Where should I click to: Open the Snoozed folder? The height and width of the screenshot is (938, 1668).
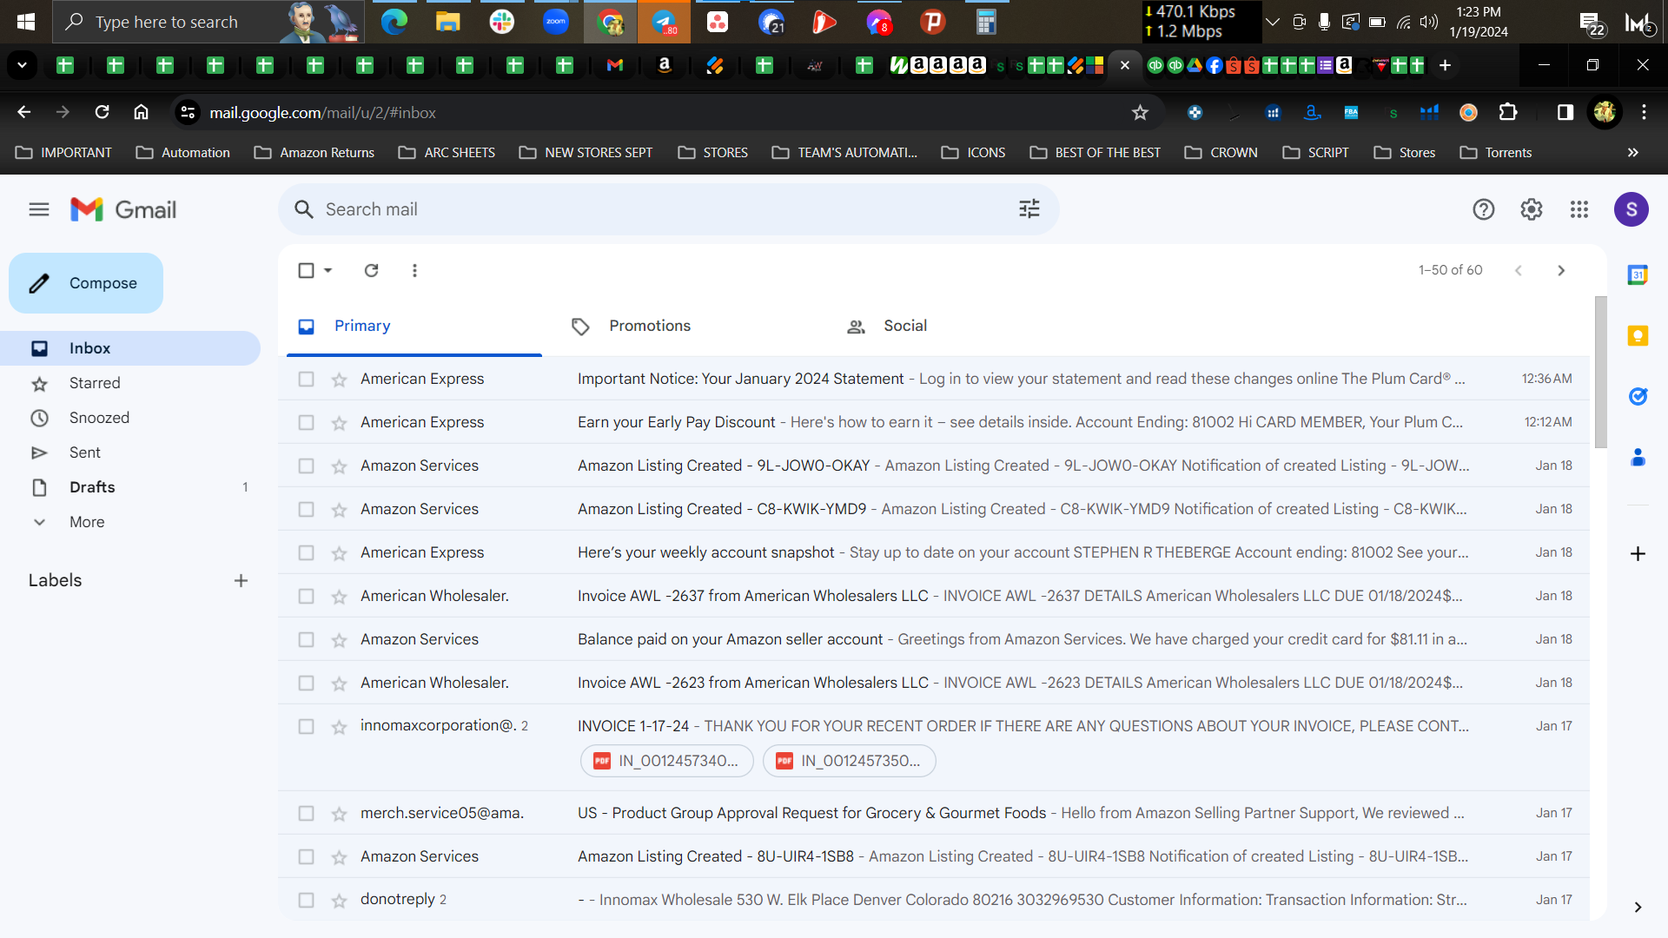coord(99,418)
